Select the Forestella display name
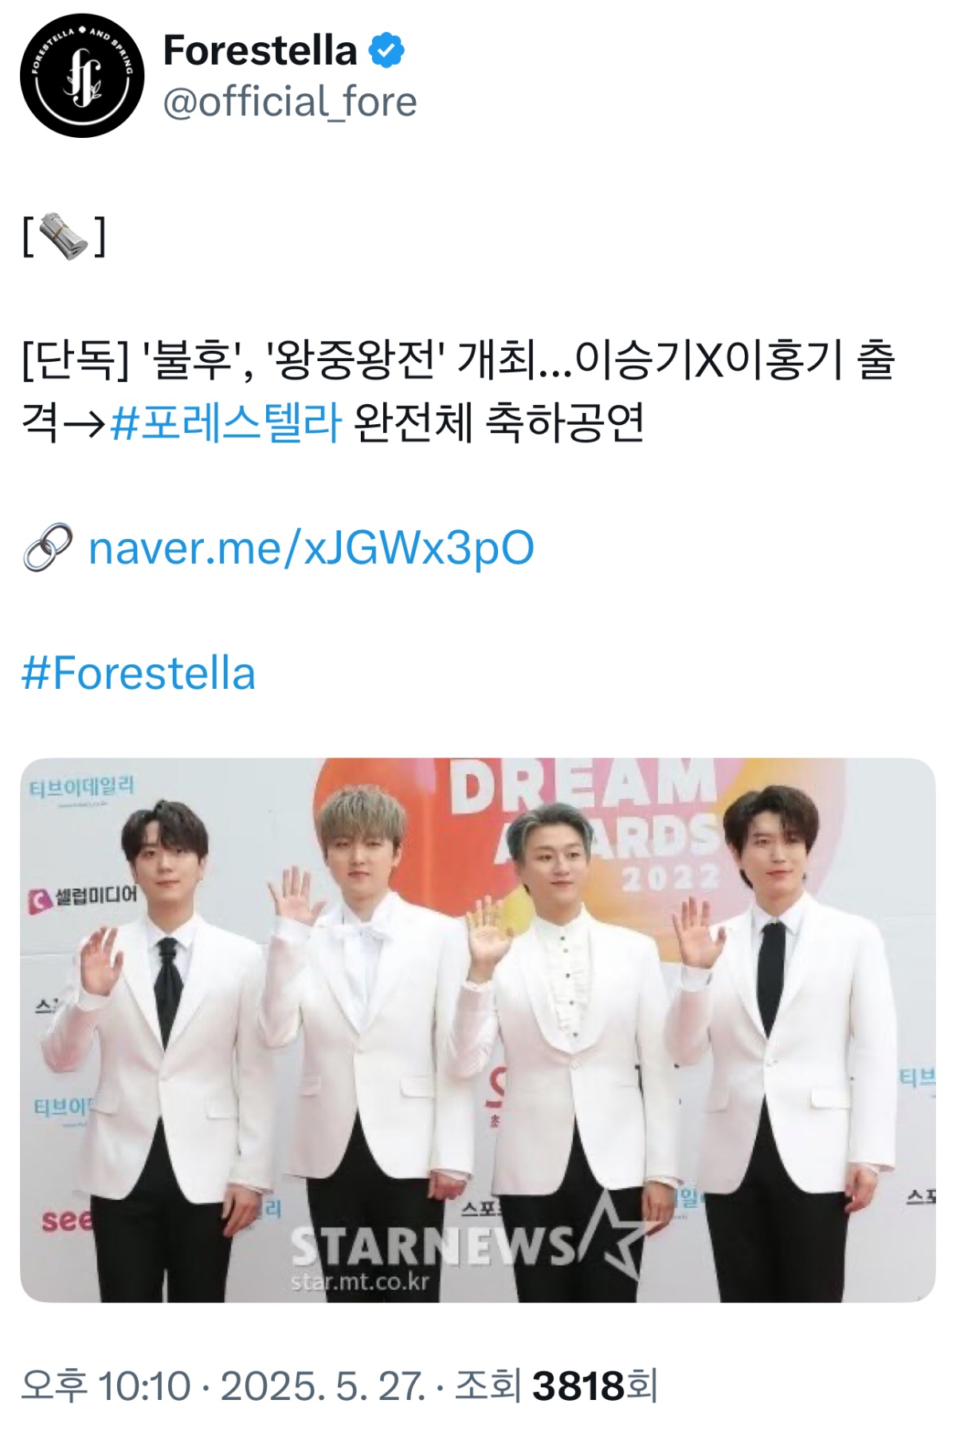 (260, 51)
